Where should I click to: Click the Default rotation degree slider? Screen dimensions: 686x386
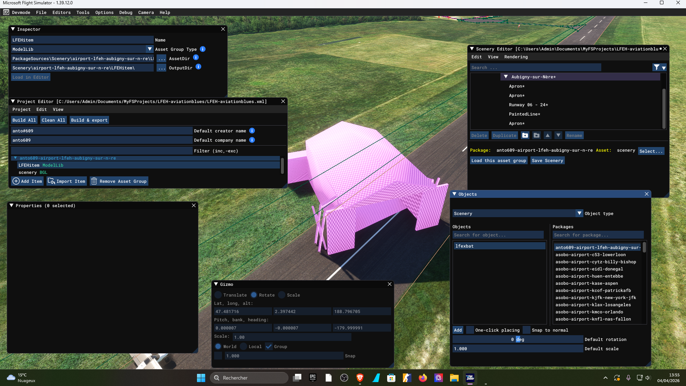pyautogui.click(x=518, y=339)
